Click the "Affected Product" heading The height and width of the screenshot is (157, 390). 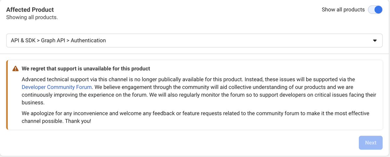pyautogui.click(x=30, y=10)
